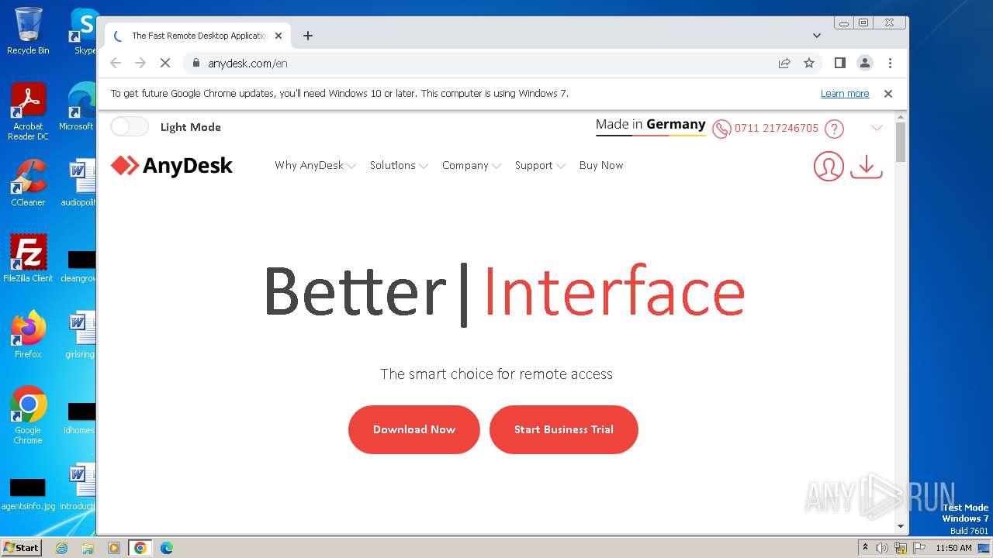Go to Buy Now page
This screenshot has width=993, height=558.
601,165
